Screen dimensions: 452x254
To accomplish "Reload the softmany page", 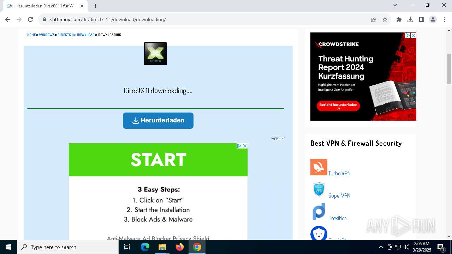I will click(x=30, y=19).
